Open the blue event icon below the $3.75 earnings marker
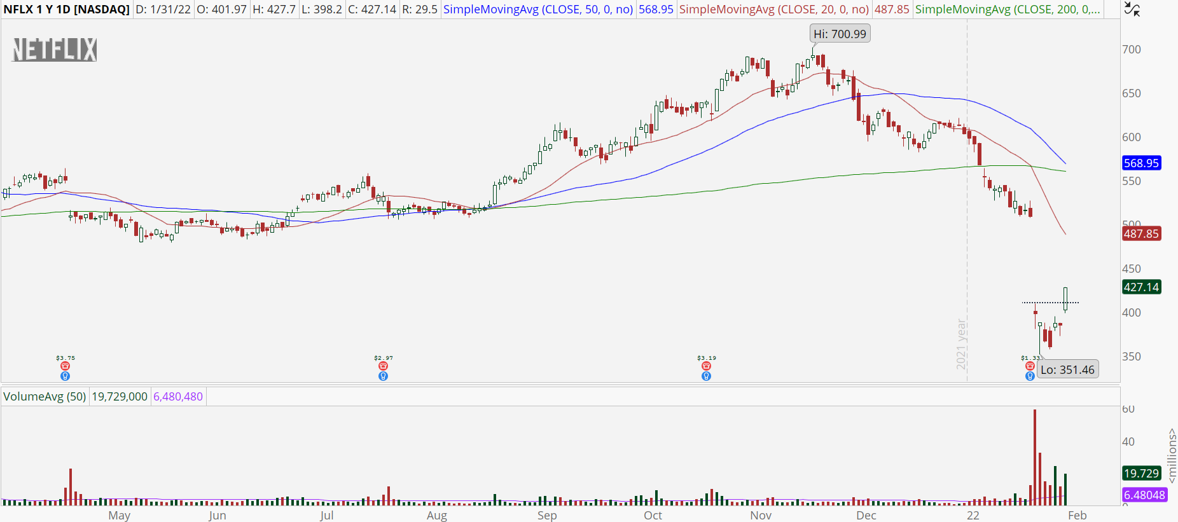The height and width of the screenshot is (522, 1178). 65,376
